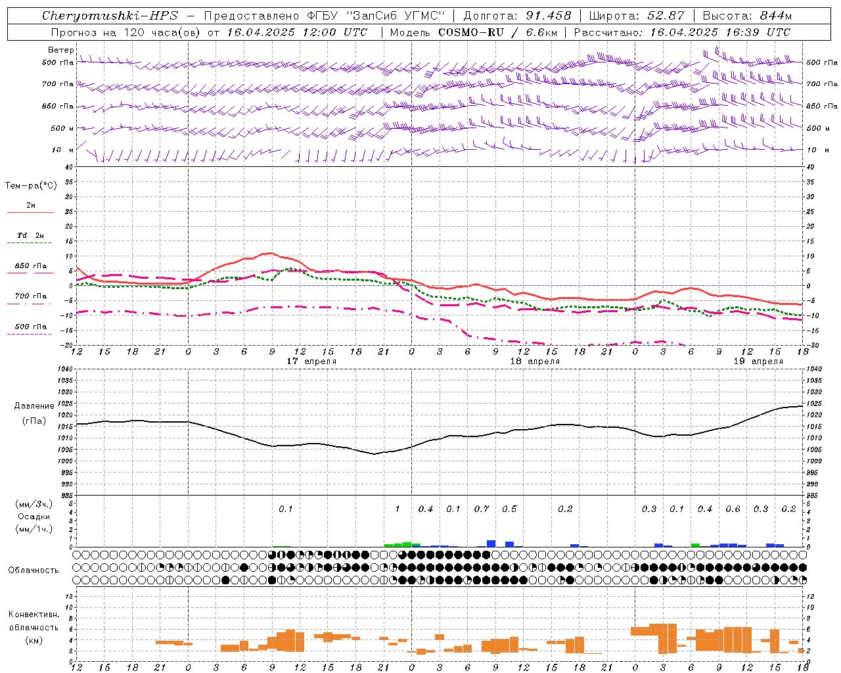Click the "Давление" pressure panel label
The height and width of the screenshot is (673, 841).
pyautogui.click(x=34, y=406)
